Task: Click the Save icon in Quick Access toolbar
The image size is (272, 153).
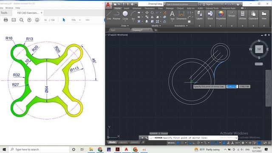Action: (124, 4)
